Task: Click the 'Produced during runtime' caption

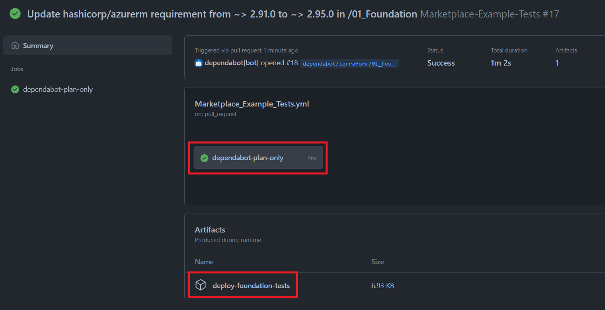Action: tap(228, 240)
